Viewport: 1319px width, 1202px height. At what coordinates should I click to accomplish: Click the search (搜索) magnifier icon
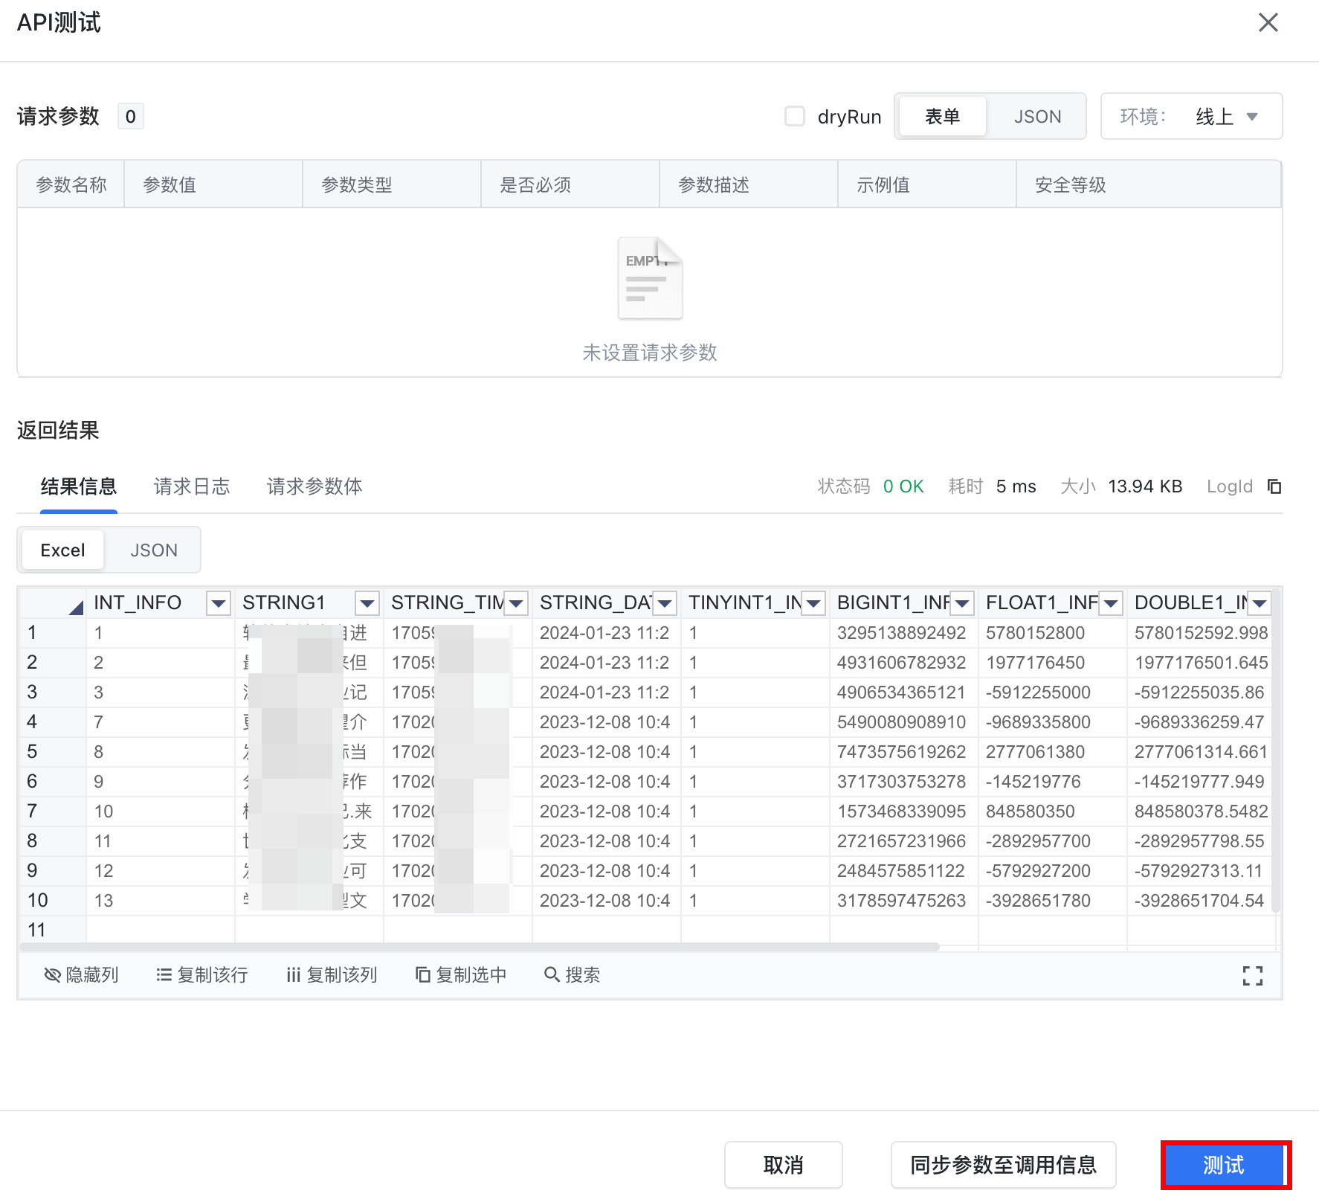click(x=552, y=975)
